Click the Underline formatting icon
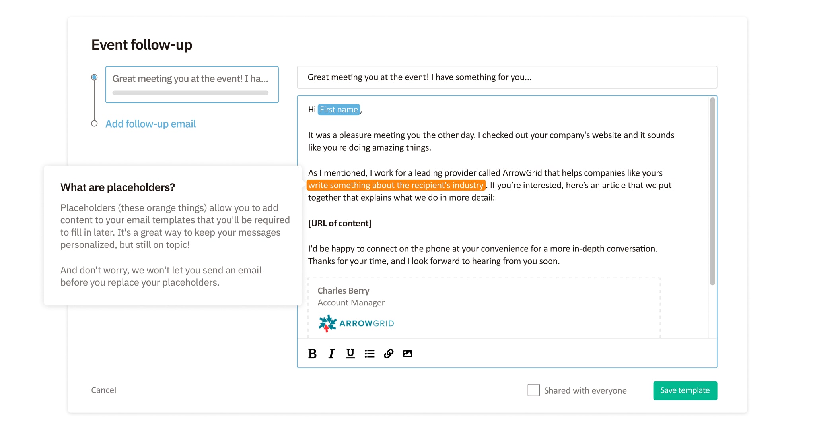This screenshot has height=431, width=815. (x=349, y=354)
